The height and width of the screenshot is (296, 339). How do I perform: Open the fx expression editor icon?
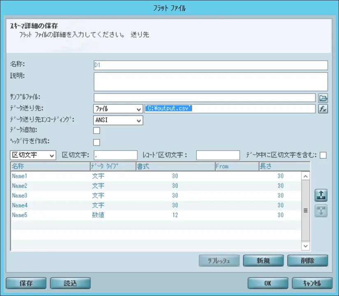[x=323, y=109]
